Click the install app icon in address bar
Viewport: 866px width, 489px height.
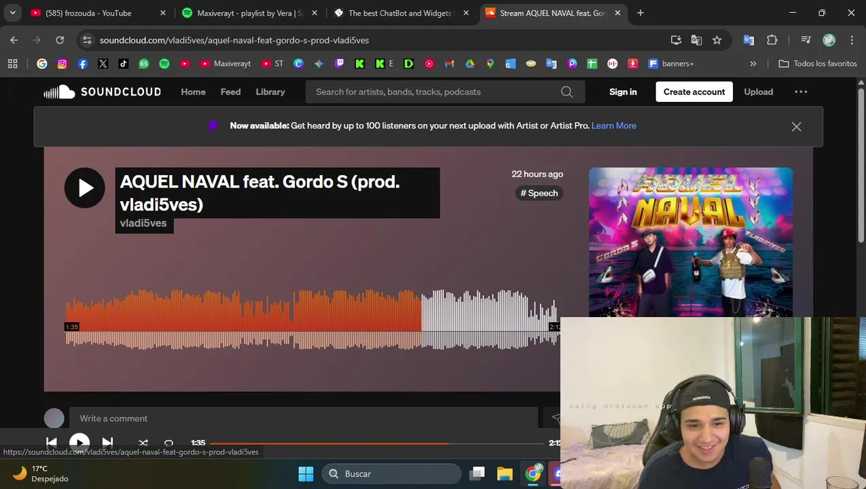(676, 40)
